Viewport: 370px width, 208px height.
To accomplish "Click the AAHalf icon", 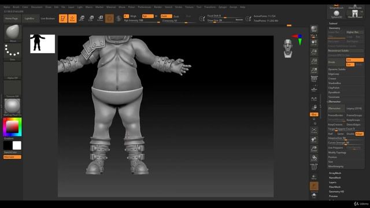I will (314, 70).
